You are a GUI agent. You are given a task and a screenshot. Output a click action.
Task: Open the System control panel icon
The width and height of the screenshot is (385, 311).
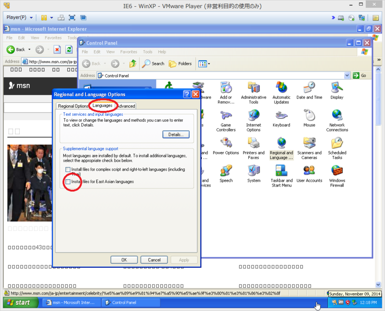(254, 174)
